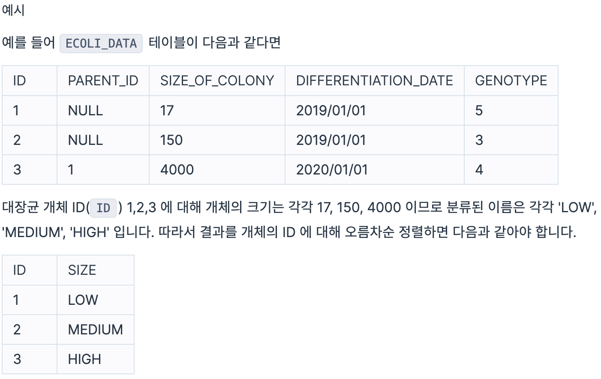This screenshot has width=601, height=379.
Task: Select the cell with colony size 150
Action: coord(217,140)
